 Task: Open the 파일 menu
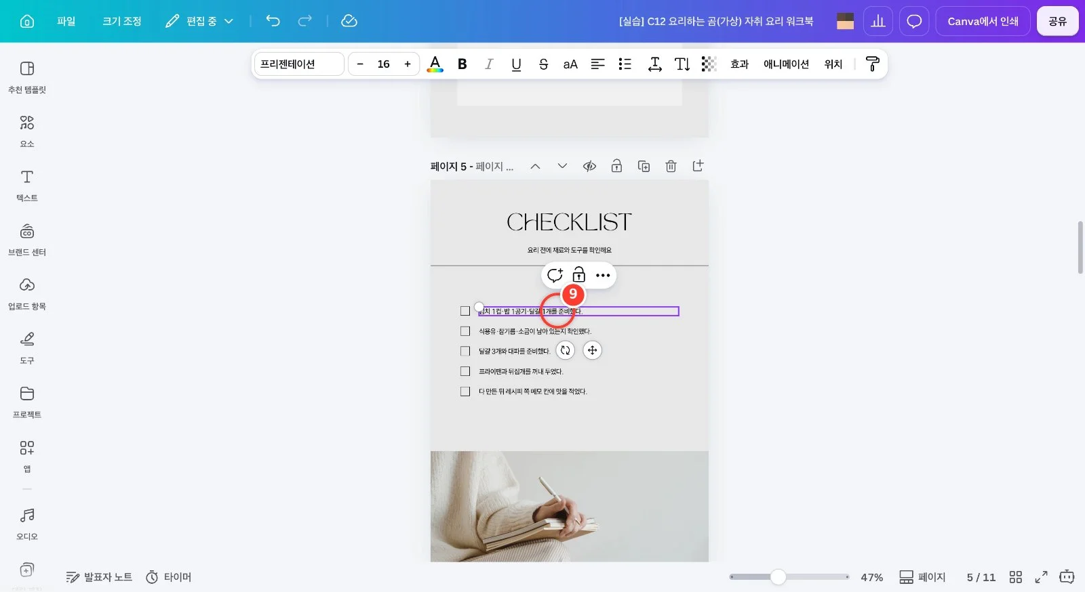click(x=66, y=21)
